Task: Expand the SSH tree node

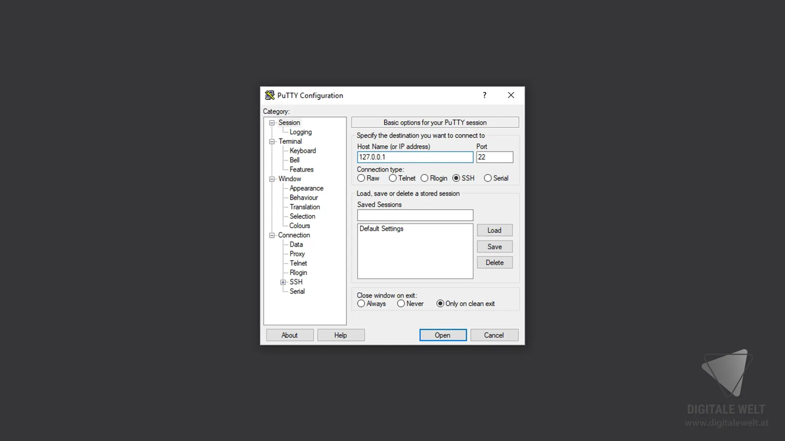Action: 283,283
